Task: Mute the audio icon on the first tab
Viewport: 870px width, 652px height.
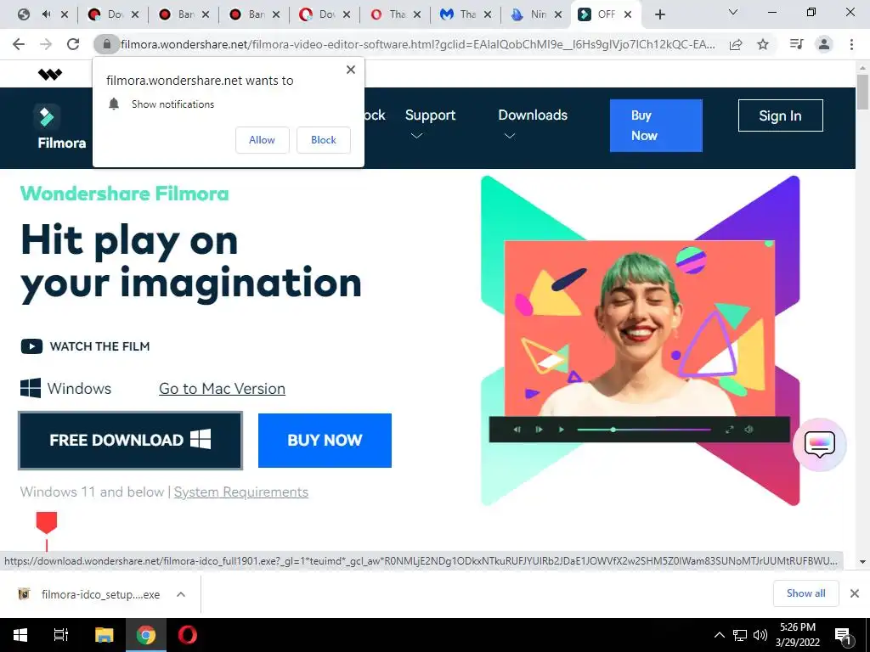Action: (x=47, y=14)
